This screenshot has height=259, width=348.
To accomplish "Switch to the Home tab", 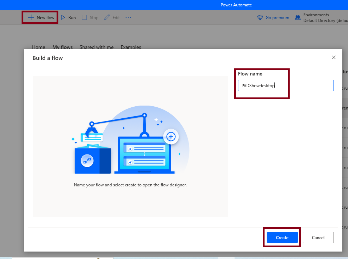I will pyautogui.click(x=39, y=47).
